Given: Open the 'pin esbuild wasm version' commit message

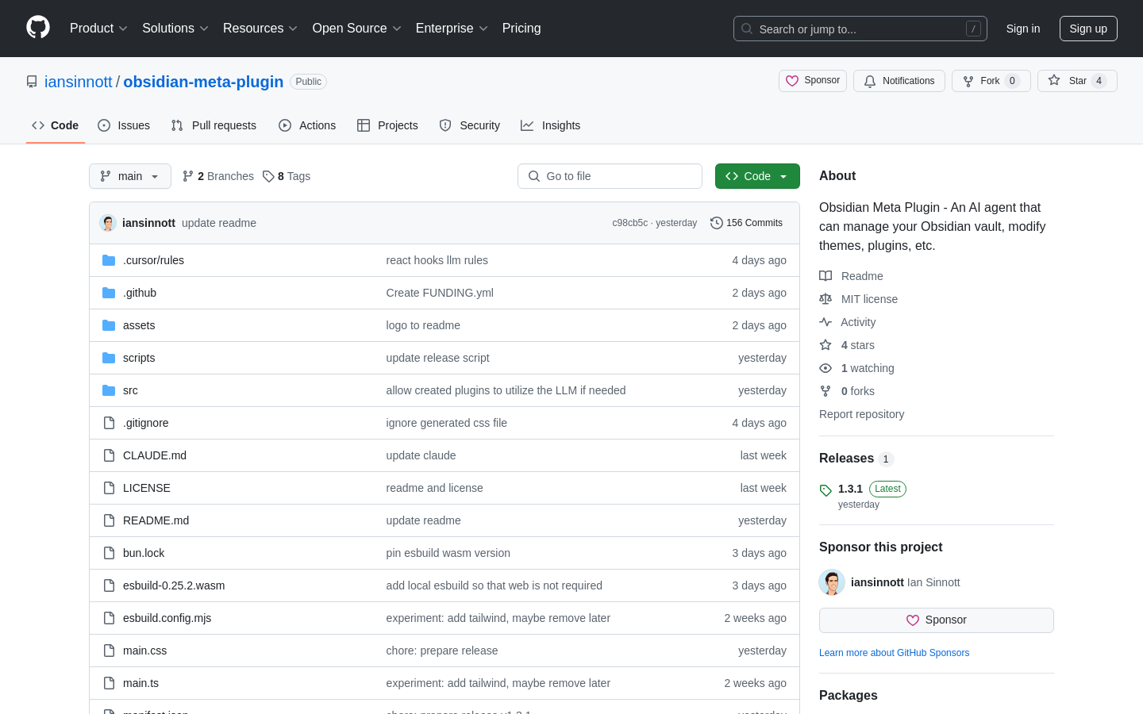Looking at the screenshot, I should point(448,553).
